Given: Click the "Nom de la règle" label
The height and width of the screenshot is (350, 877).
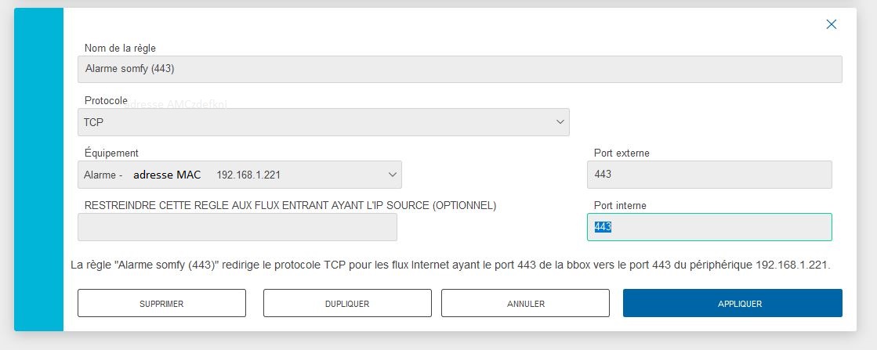Looking at the screenshot, I should click(120, 49).
